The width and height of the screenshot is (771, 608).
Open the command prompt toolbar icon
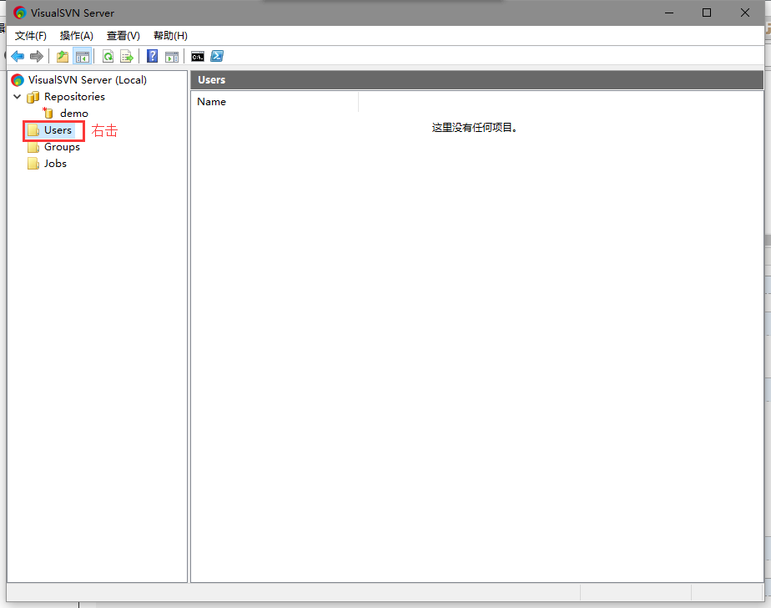pyautogui.click(x=198, y=57)
